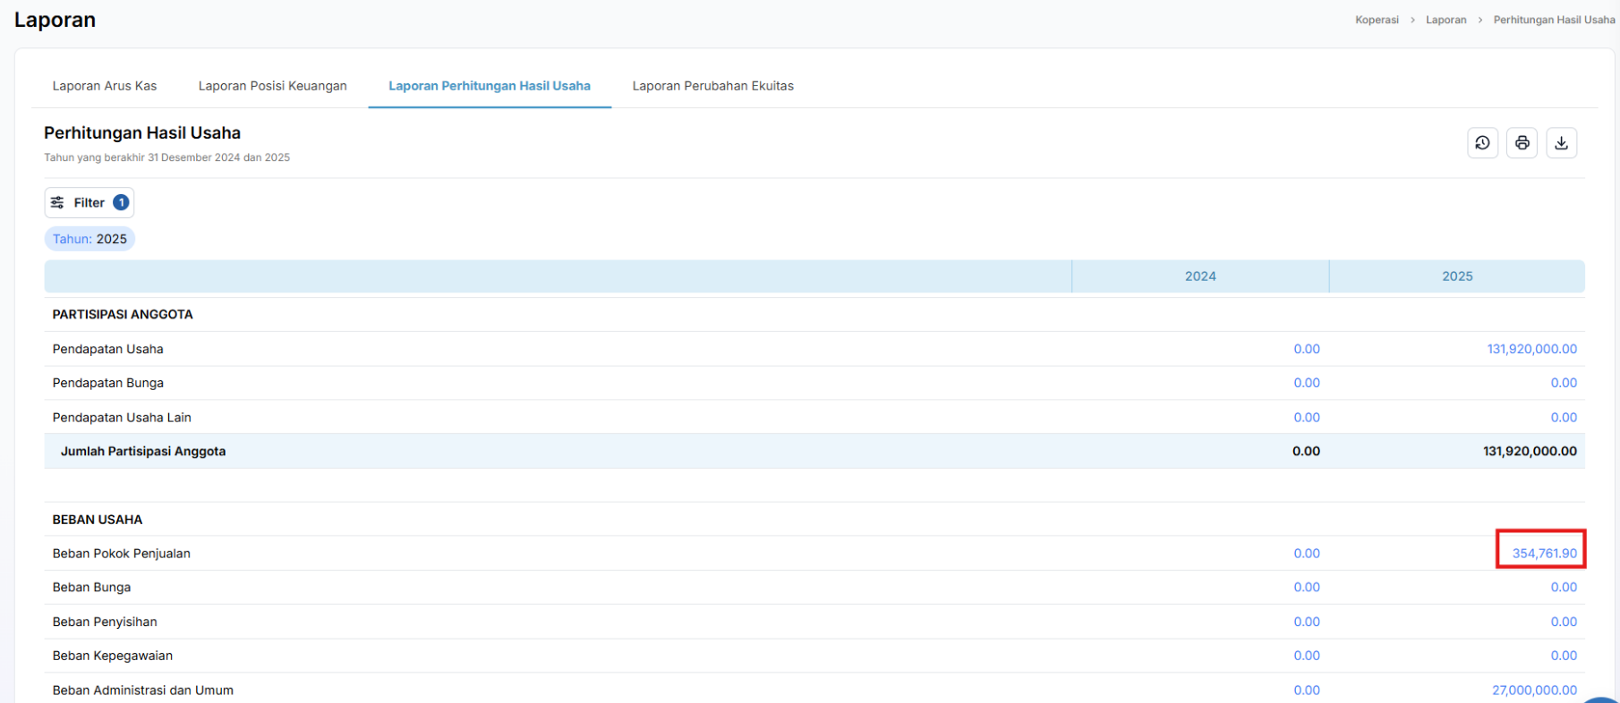The height and width of the screenshot is (703, 1620).
Task: Click the Jumlah Partisipasi Anggota row label
Action: [x=143, y=452]
